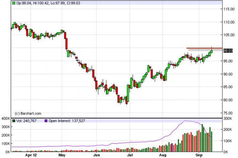238x158 pixels.
Task: Click the 400K volume axis label
Action: pyautogui.click(x=6, y=118)
